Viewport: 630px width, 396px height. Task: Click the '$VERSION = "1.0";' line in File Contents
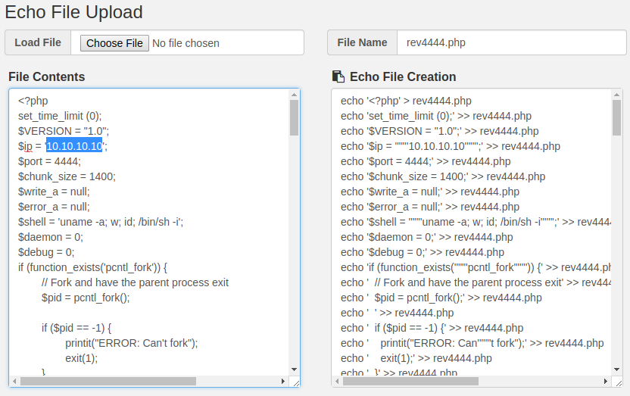click(x=64, y=131)
